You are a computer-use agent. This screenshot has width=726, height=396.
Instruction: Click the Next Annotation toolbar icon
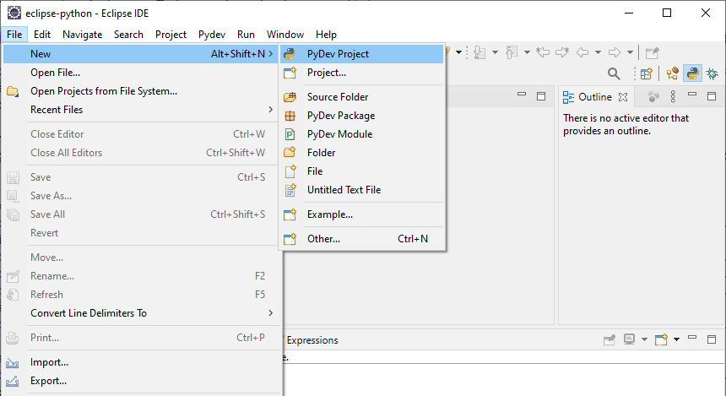pyautogui.click(x=479, y=52)
